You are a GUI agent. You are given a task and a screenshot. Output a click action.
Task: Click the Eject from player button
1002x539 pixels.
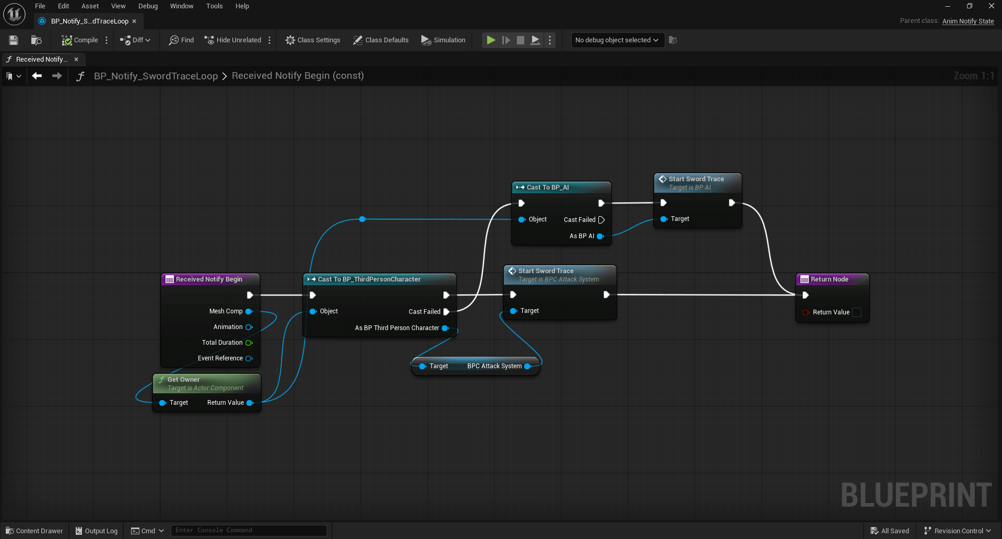pos(535,40)
